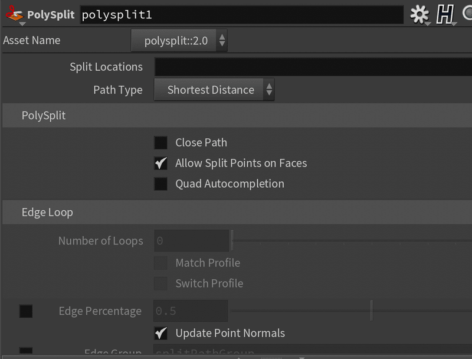The height and width of the screenshot is (359, 472).
Task: Toggle the Switch Profile checkbox
Action: pos(160,283)
